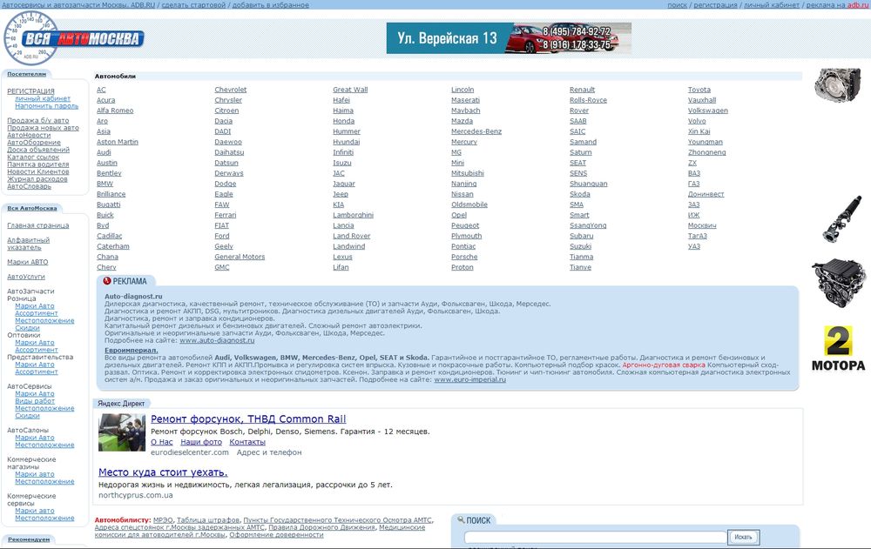The height and width of the screenshot is (549, 871).
Task: Select the Renault brand link
Action: [582, 90]
